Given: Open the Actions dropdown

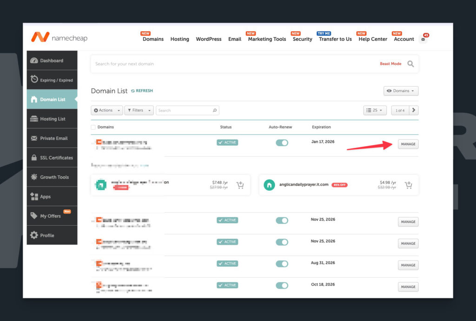Looking at the screenshot, I should coord(106,110).
